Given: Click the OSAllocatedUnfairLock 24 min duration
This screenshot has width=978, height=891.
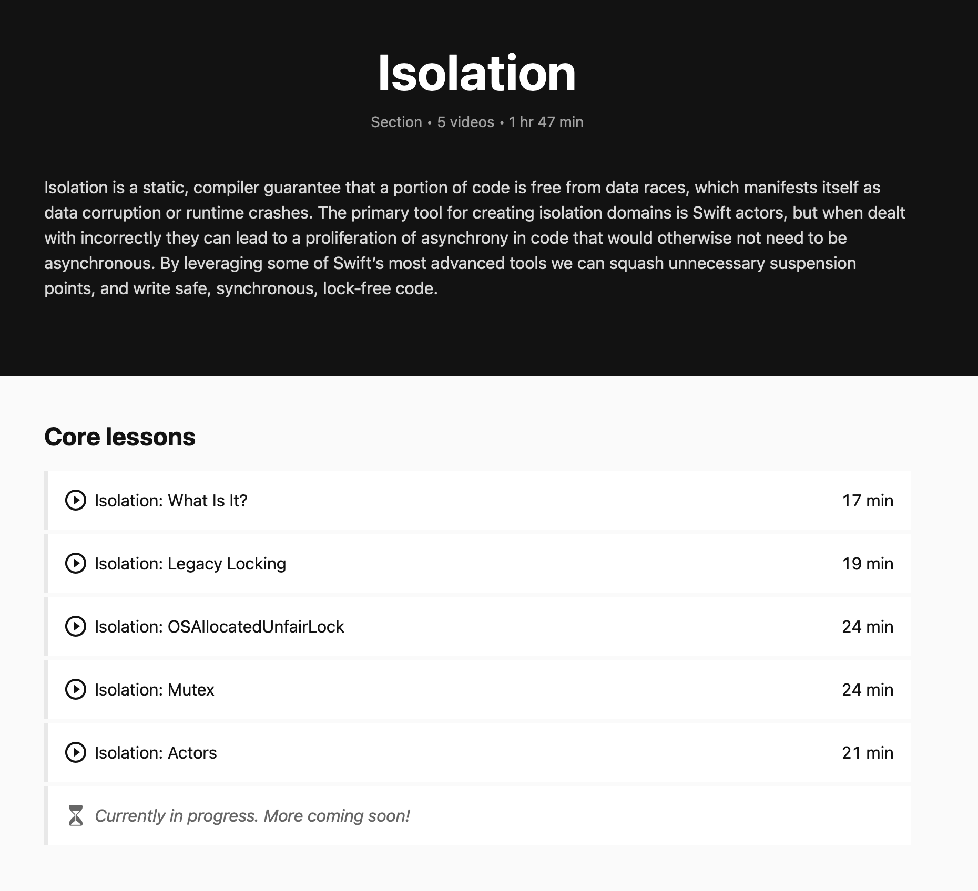Looking at the screenshot, I should 868,627.
